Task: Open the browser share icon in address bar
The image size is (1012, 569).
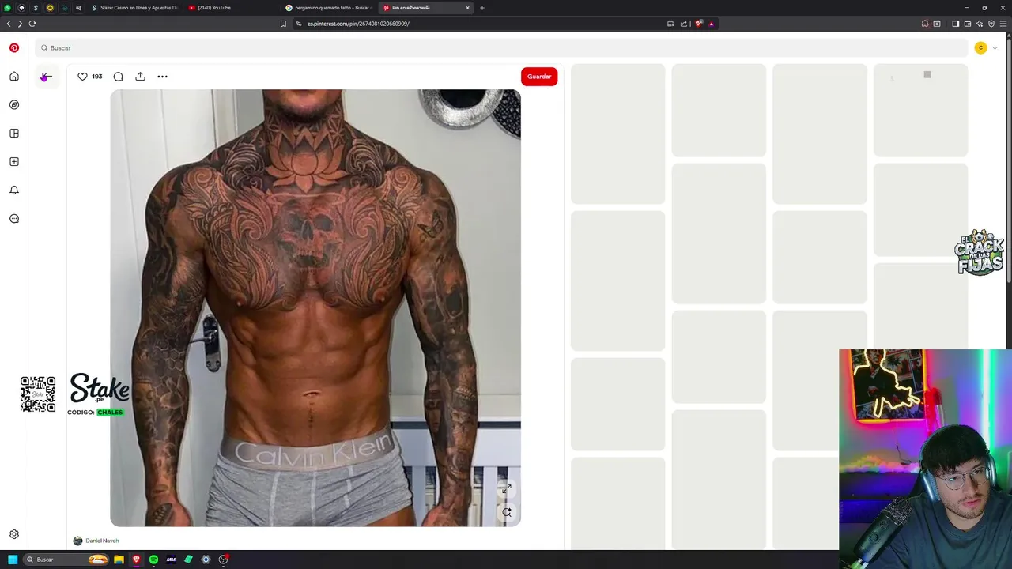Action: tap(684, 24)
